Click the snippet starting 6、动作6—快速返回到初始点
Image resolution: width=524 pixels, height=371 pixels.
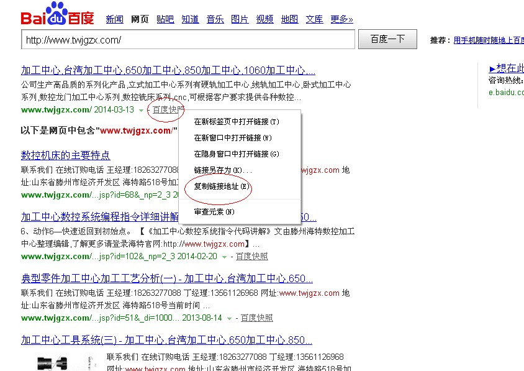pos(188,237)
